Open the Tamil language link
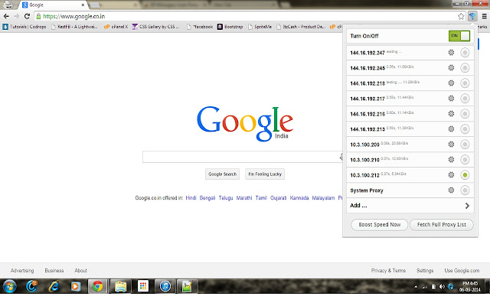This screenshot has height=306, width=490. pyautogui.click(x=261, y=198)
